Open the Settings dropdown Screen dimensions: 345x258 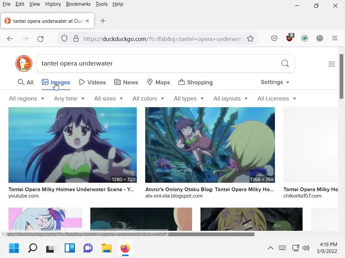pos(275,82)
